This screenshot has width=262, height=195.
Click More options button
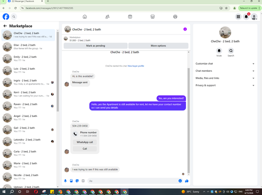click(158, 46)
